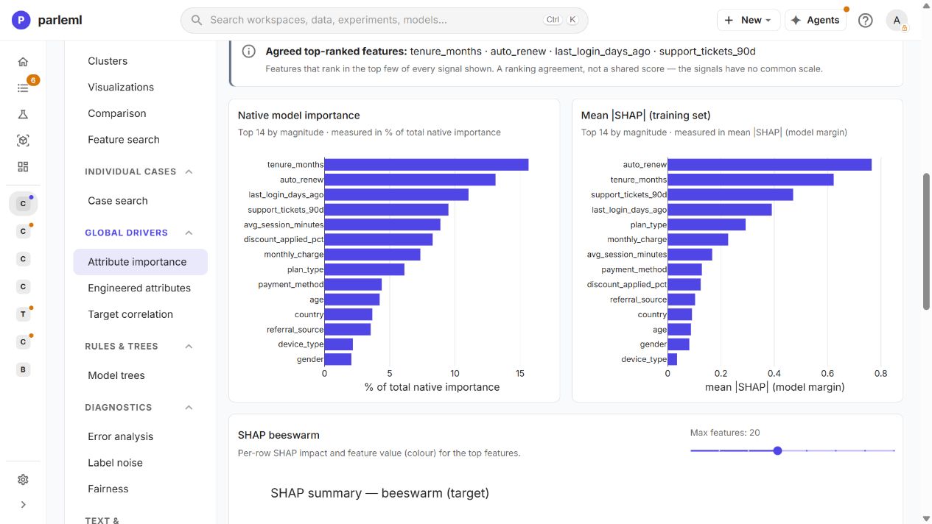This screenshot has width=932, height=524.
Task: Open Feature search
Action: coord(124,139)
